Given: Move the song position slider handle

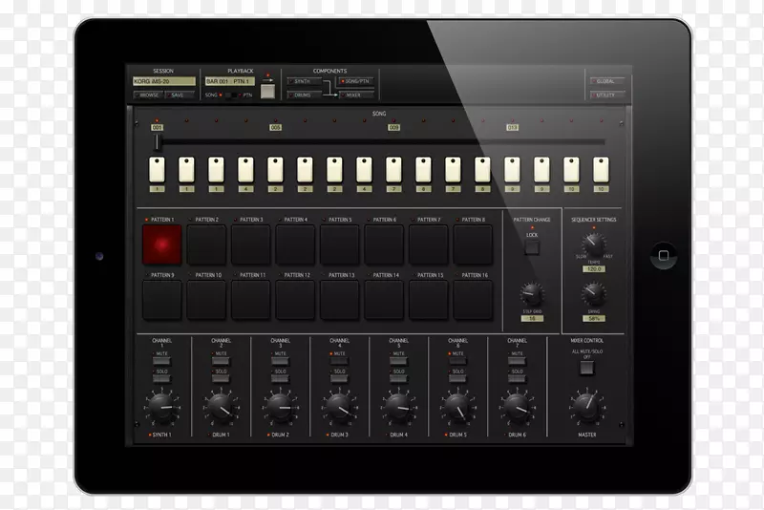Looking at the screenshot, I should 157,142.
